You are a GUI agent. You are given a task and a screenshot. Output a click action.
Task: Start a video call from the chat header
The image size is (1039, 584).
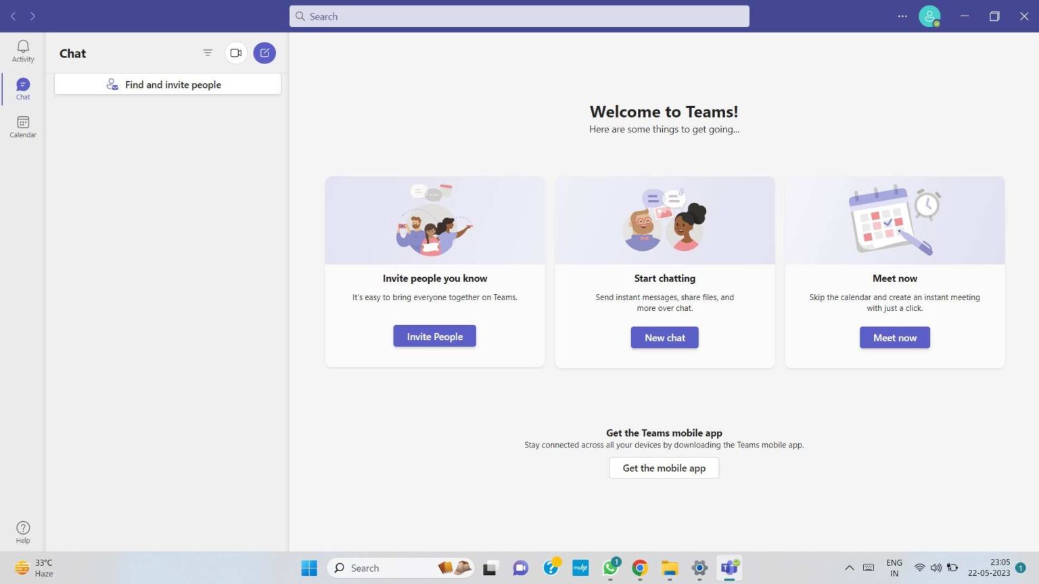coord(235,52)
